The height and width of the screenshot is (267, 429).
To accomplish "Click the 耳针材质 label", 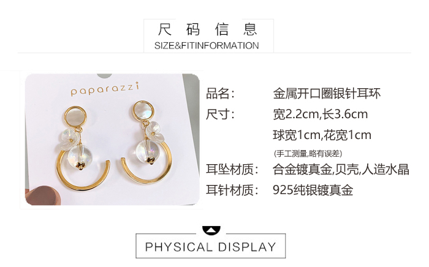I will 232,190.
